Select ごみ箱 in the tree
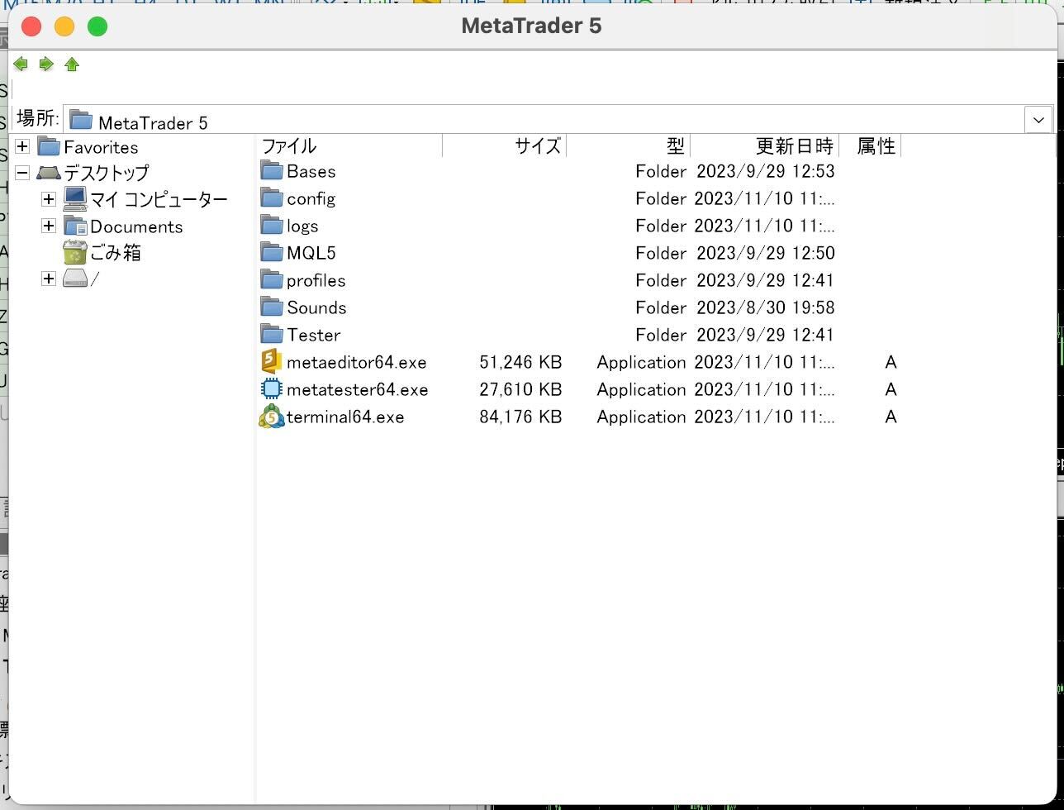This screenshot has width=1064, height=810. (116, 252)
